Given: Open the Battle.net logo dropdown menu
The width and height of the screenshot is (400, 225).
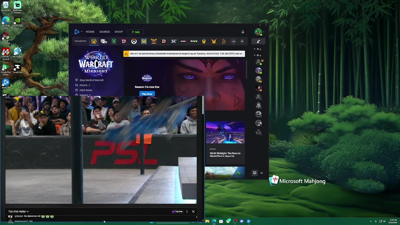Looking at the screenshot, I should [x=78, y=32].
